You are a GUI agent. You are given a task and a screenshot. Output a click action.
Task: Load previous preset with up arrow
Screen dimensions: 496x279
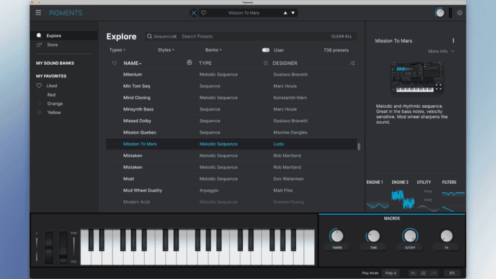285,13
